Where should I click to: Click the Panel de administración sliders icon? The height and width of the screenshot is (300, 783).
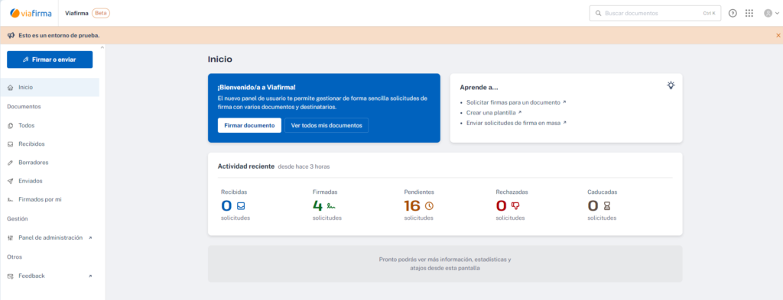(11, 238)
